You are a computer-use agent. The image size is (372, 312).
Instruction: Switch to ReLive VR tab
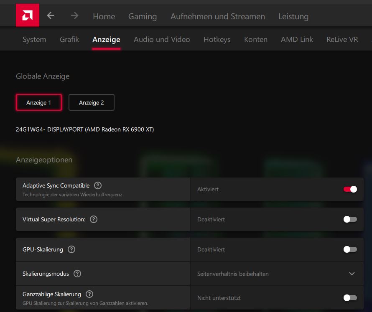point(342,39)
